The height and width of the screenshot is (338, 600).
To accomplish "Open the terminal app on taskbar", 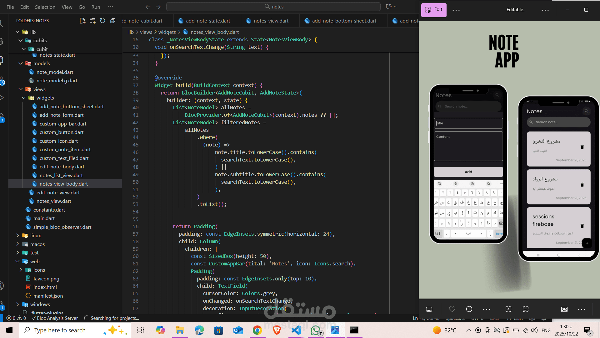I will click(x=354, y=330).
